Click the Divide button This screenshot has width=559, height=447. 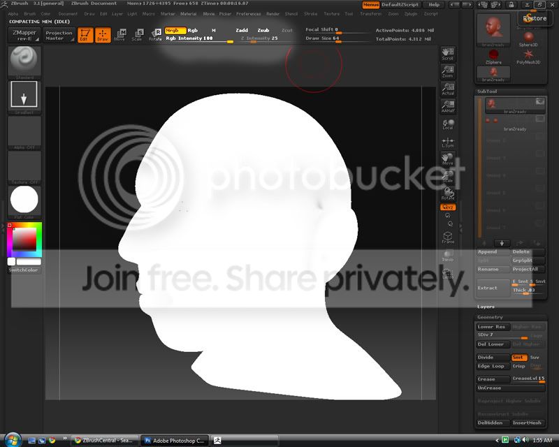click(x=487, y=358)
